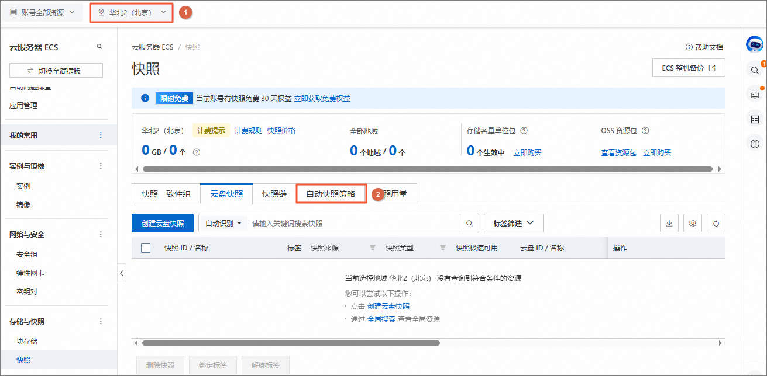Open the 快照类型 column filter icon

(x=442, y=248)
